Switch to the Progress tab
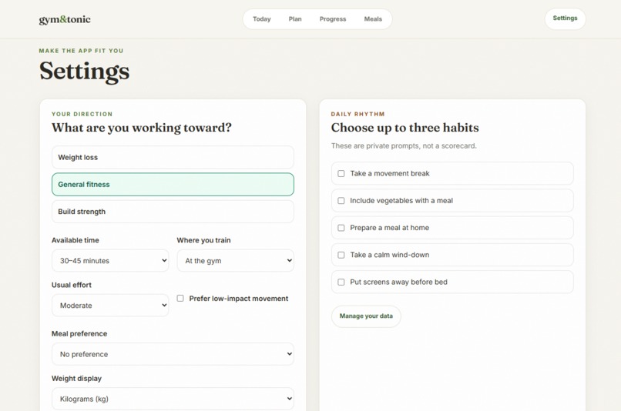The width and height of the screenshot is (621, 411). tap(333, 19)
